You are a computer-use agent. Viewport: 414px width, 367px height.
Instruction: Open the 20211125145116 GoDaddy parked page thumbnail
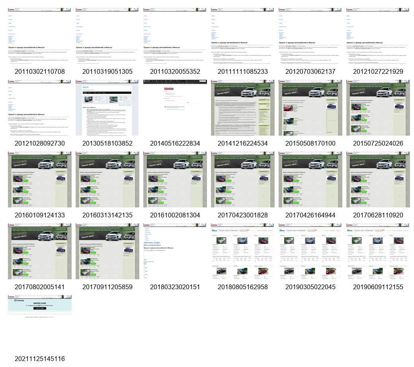pyautogui.click(x=40, y=307)
